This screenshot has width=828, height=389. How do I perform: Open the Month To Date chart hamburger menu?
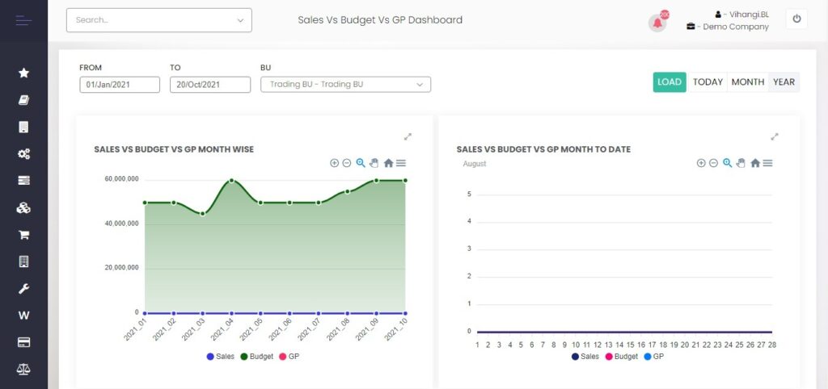click(768, 163)
